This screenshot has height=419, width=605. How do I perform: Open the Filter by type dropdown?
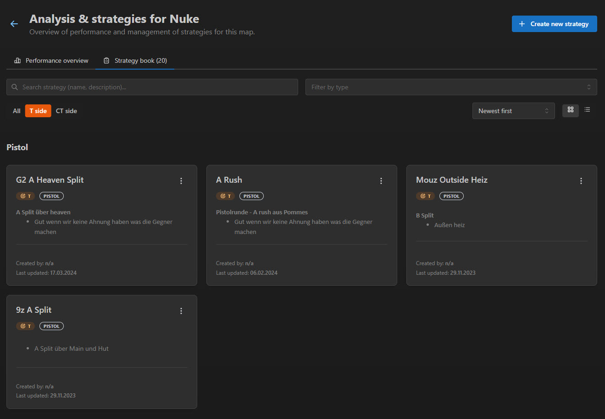[x=451, y=87]
